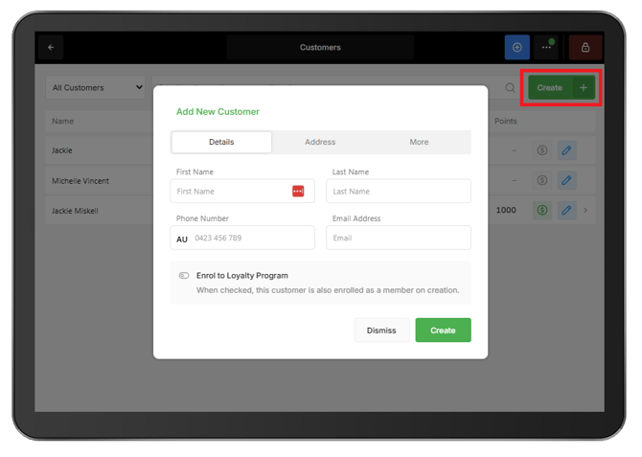Image resolution: width=642 pixels, height=457 pixels.
Task: Click the red lock icon
Action: point(585,48)
